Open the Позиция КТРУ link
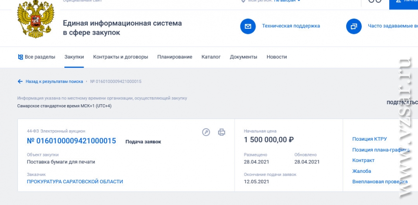The height and width of the screenshot is (205, 418). coord(370,139)
